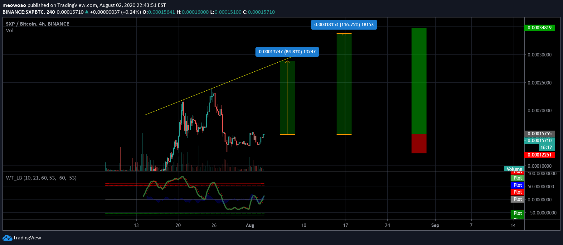Image resolution: width=563 pixels, height=245 pixels.
Task: Select the BINANCE:SXPBTC, 240 symbol header
Action: tap(29, 12)
